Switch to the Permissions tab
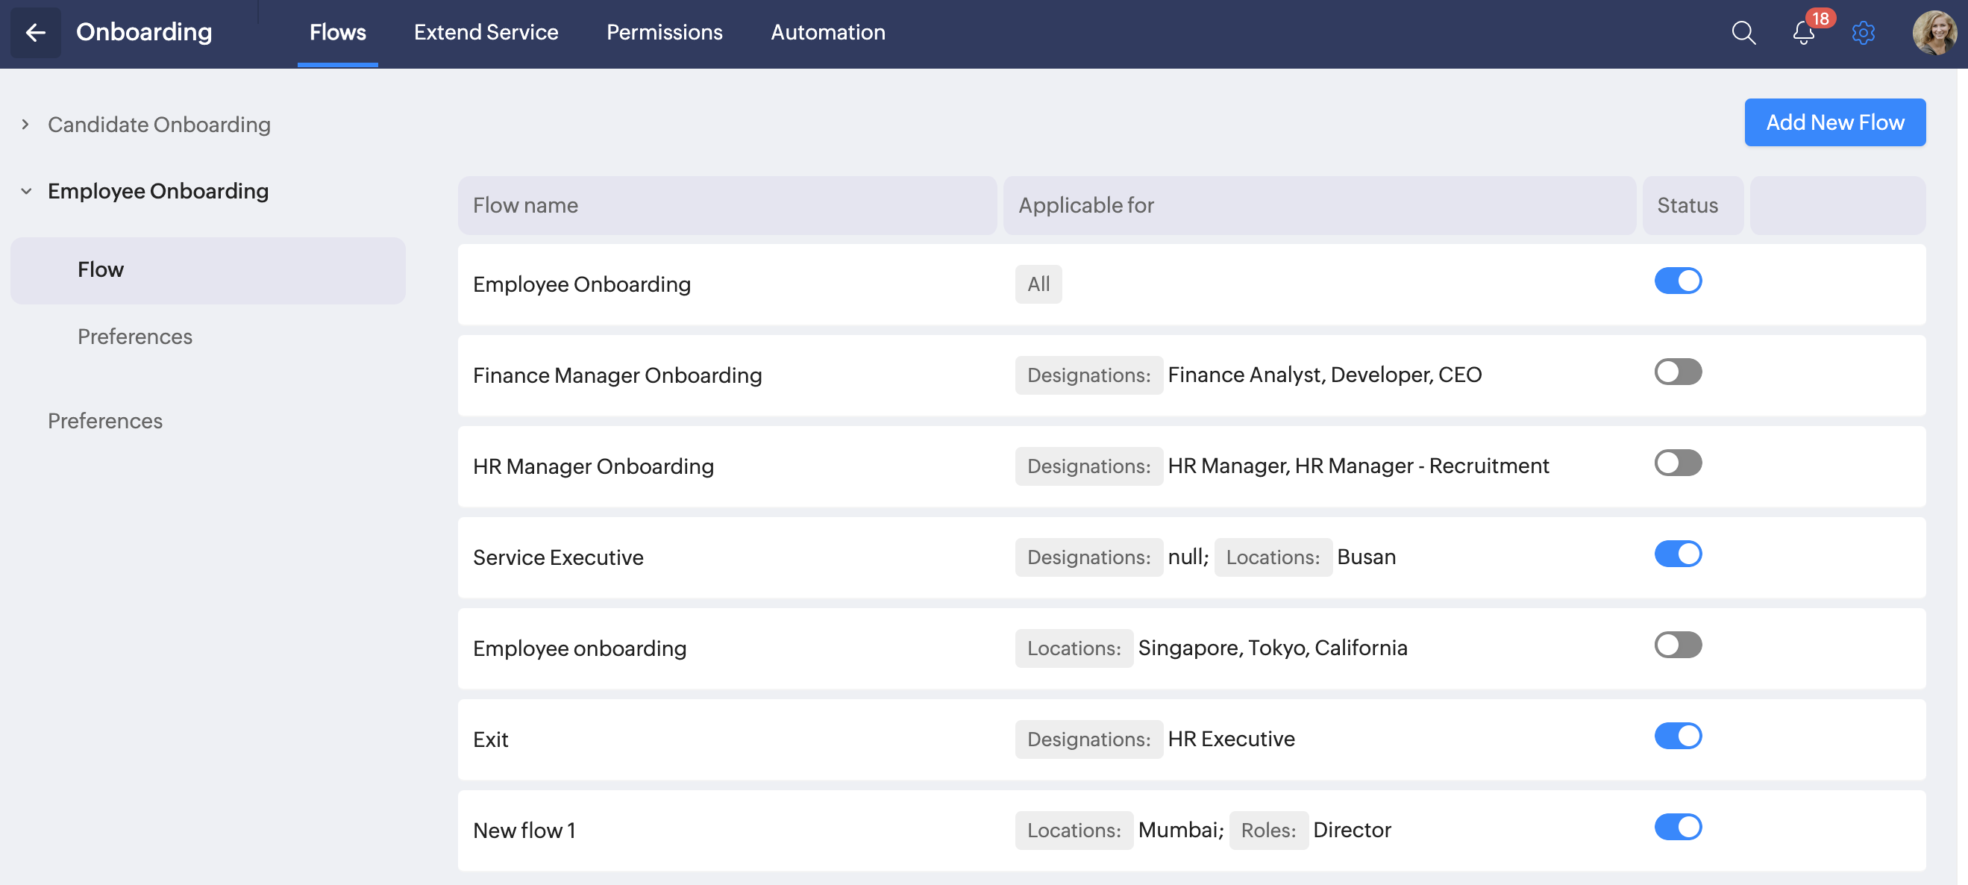Viewport: 1968px width, 885px height. [x=664, y=33]
